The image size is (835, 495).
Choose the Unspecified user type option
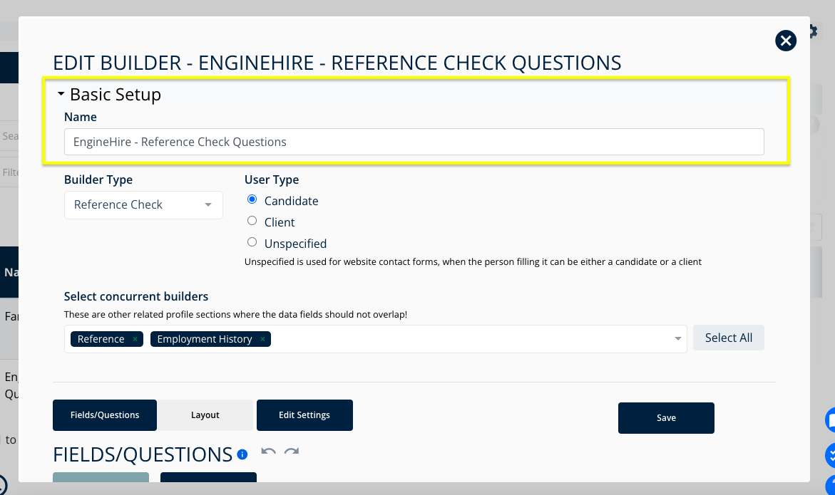pos(252,241)
